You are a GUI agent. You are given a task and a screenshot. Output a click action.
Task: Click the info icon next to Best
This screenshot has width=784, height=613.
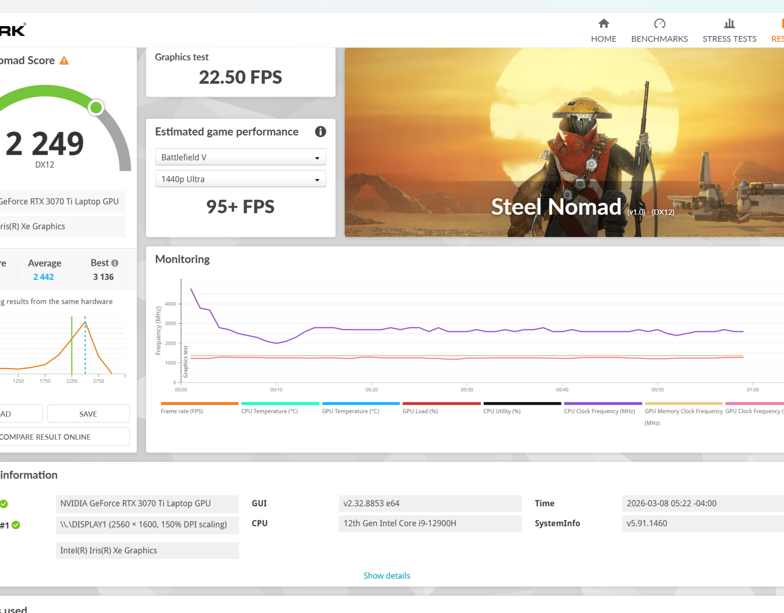[115, 263]
